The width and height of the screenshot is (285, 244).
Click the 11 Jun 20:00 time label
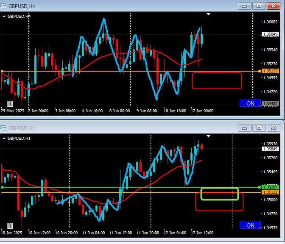(148, 233)
